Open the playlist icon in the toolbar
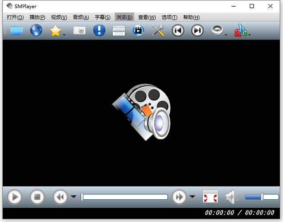This screenshot has width=283, height=222. [x=119, y=31]
